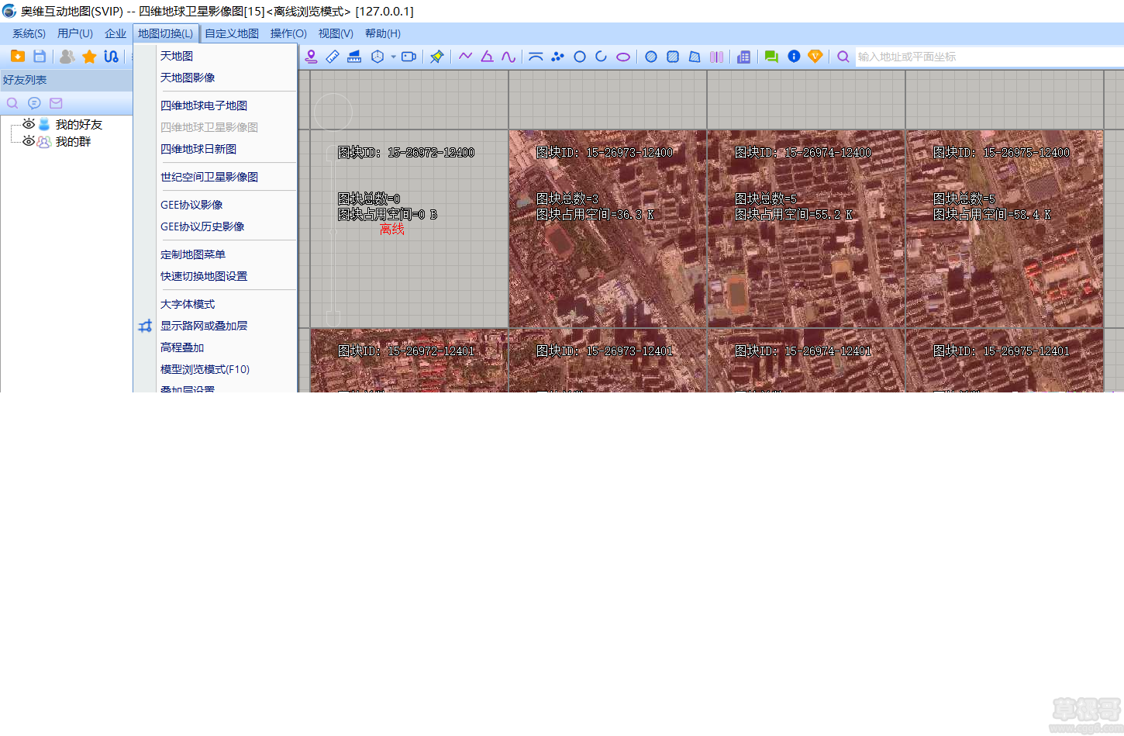Select 我的群 in friends tree
Viewport: 1124px width, 736px height.
(73, 141)
